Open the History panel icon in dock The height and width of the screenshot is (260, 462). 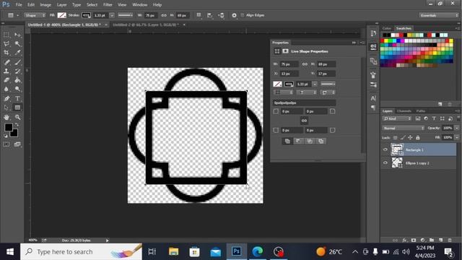(373, 33)
